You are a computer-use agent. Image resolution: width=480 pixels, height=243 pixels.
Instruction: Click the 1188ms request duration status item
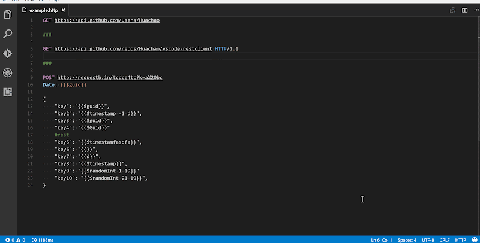pos(43,240)
